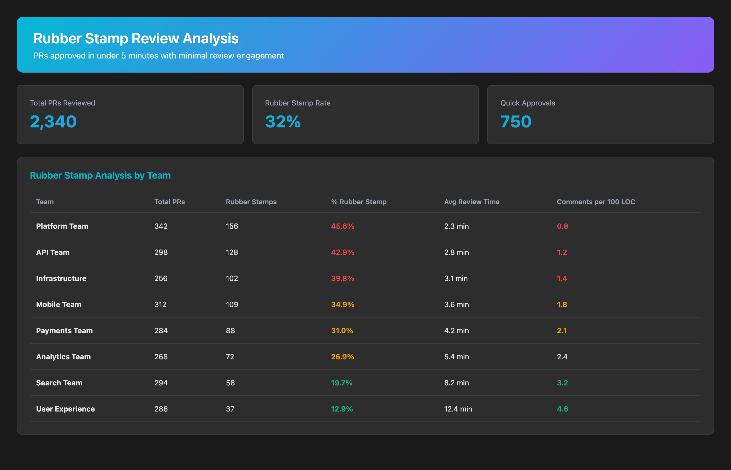The image size is (731, 470).
Task: Select the Mobile Team row name
Action: pos(58,304)
